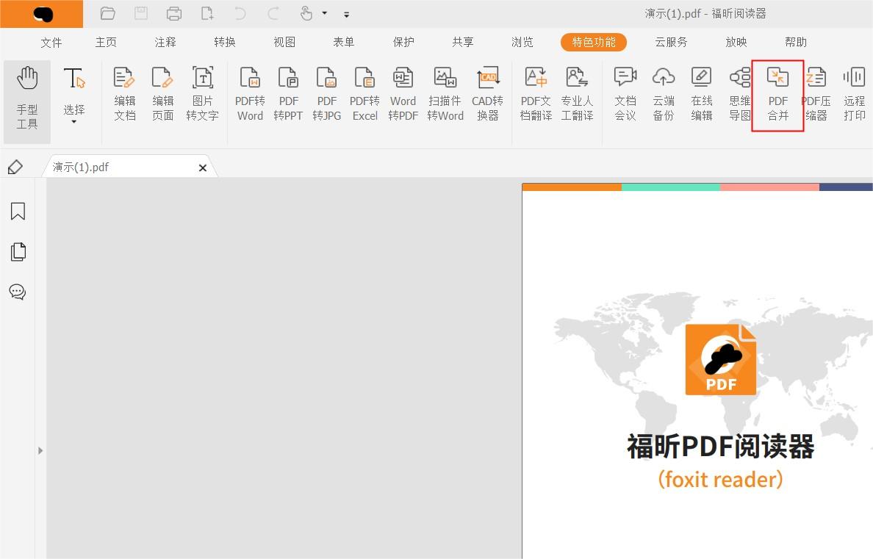Image resolution: width=873 pixels, height=559 pixels.
Task: Open 扫描件转Word scan conversion
Action: click(x=445, y=94)
